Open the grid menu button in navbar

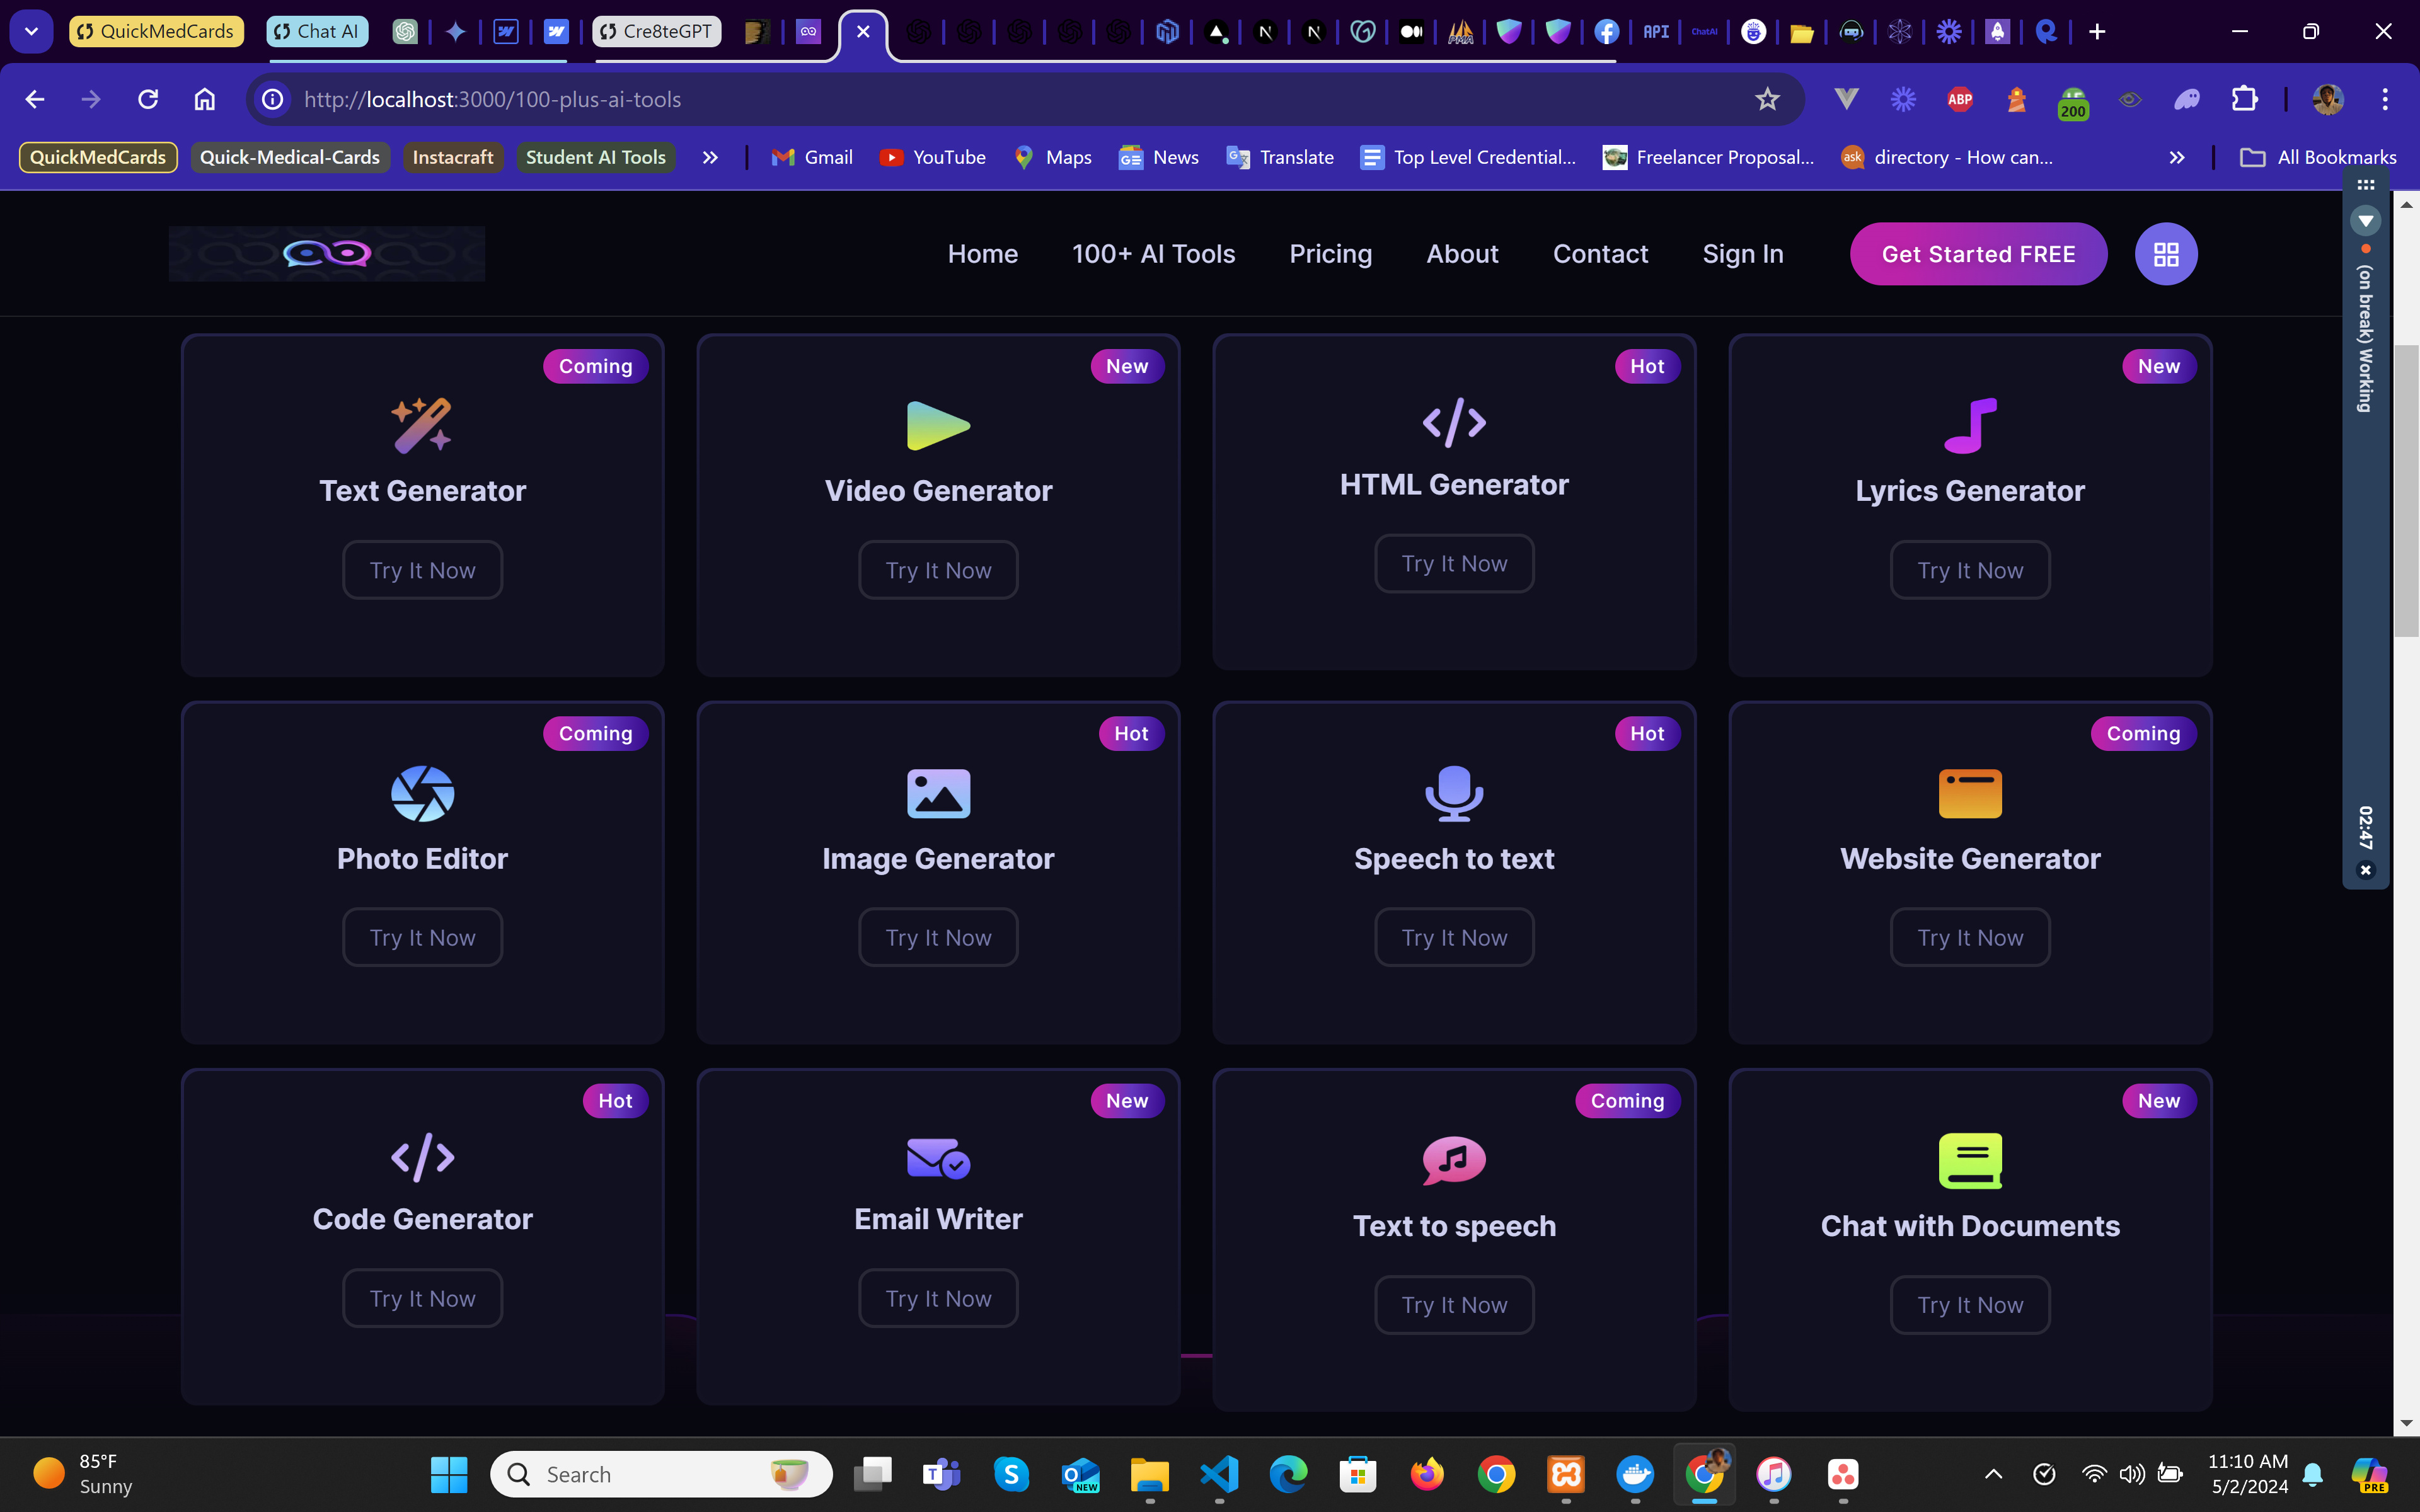2166,254
